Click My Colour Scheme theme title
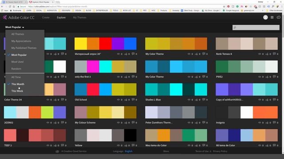Image resolution: width=284 pixels, height=159 pixels. pos(85,123)
